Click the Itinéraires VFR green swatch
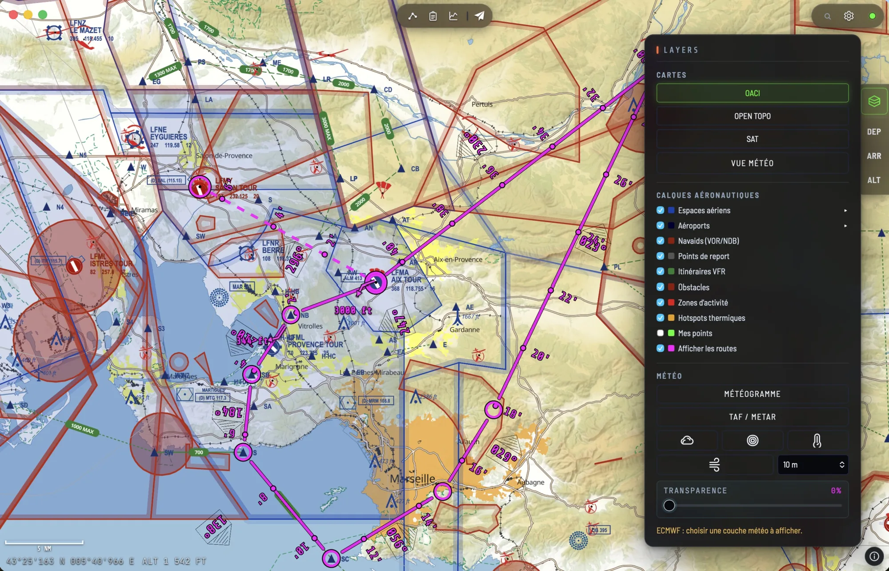 pyautogui.click(x=671, y=272)
